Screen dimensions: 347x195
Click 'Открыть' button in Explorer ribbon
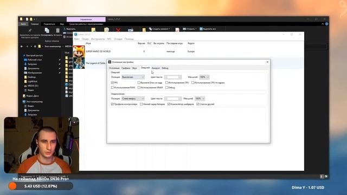189,29
